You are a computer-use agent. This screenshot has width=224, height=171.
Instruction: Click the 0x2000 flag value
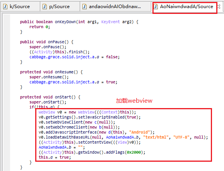[134, 152]
